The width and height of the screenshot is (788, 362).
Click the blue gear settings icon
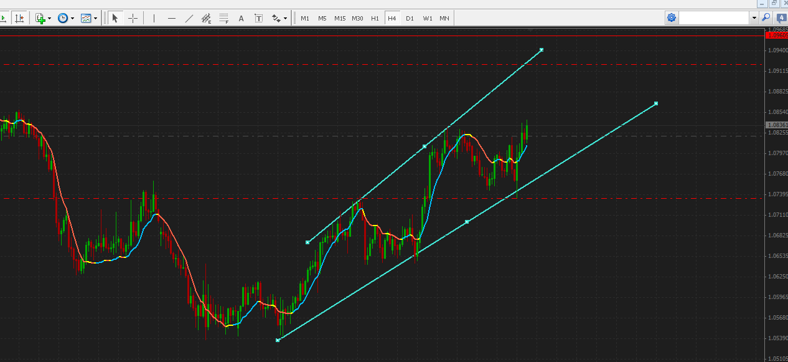(672, 18)
